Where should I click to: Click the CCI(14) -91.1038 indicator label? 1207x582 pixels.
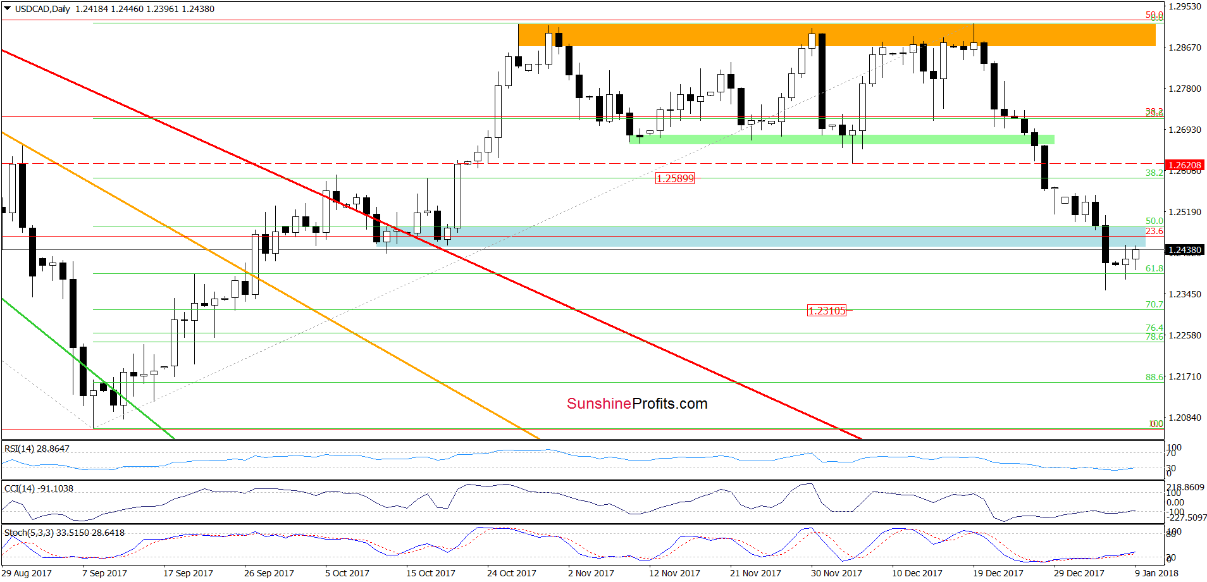[39, 488]
